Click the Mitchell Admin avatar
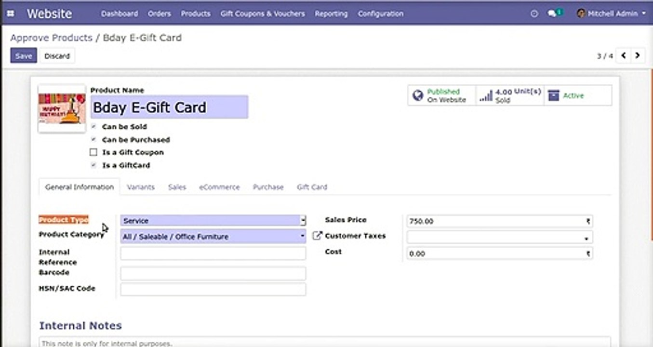 coord(581,13)
